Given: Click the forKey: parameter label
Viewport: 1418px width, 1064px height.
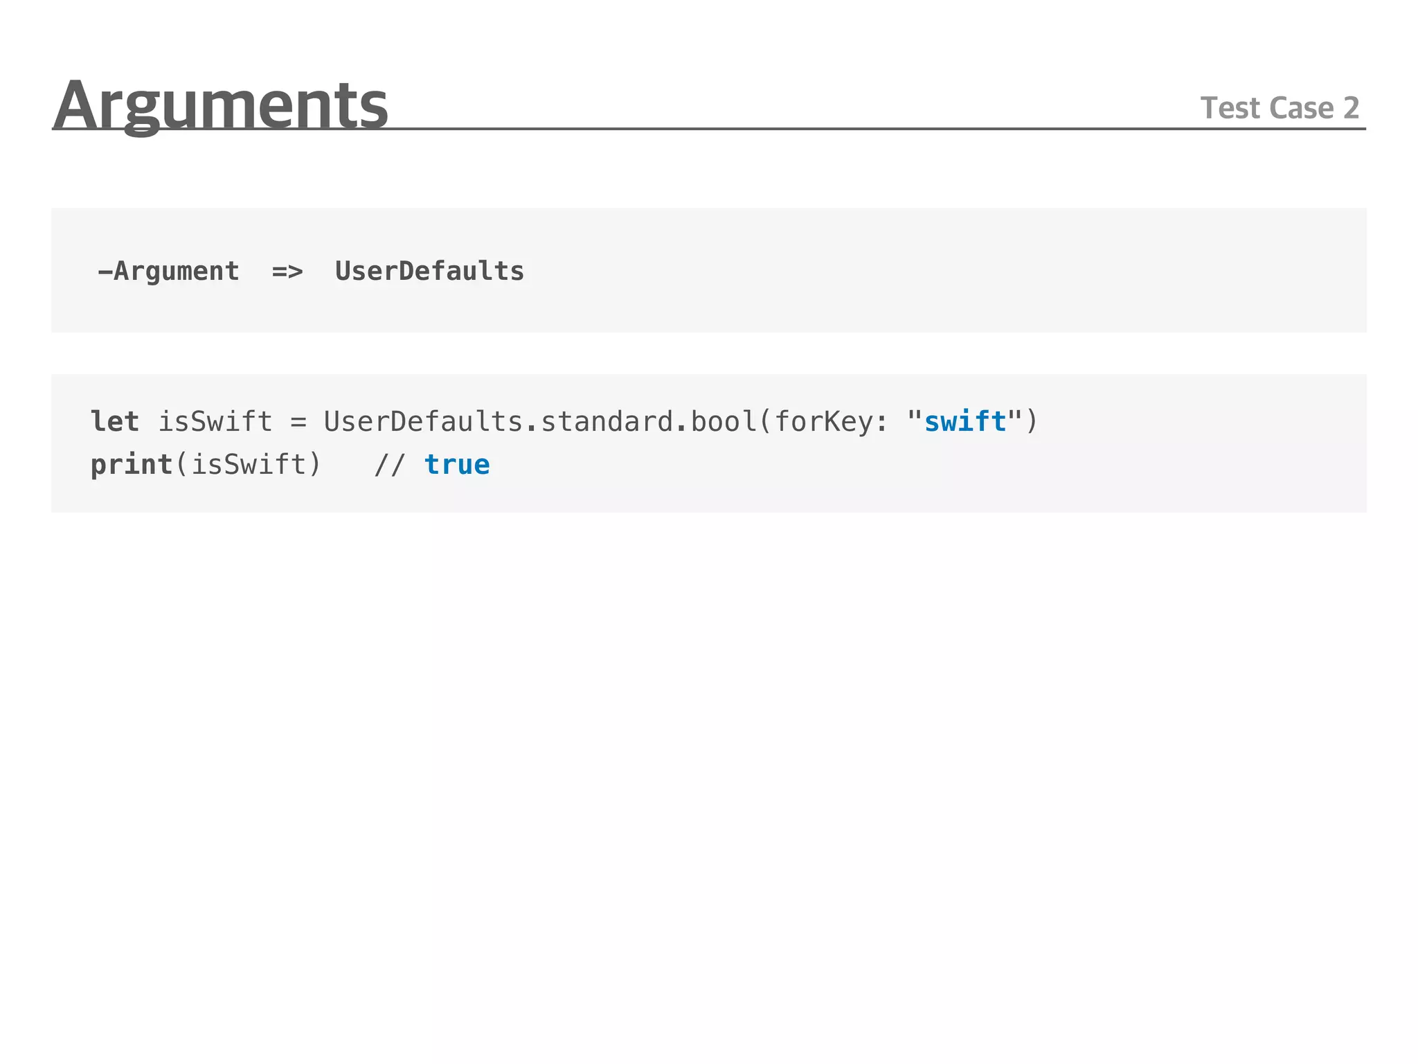Looking at the screenshot, I should click(830, 421).
